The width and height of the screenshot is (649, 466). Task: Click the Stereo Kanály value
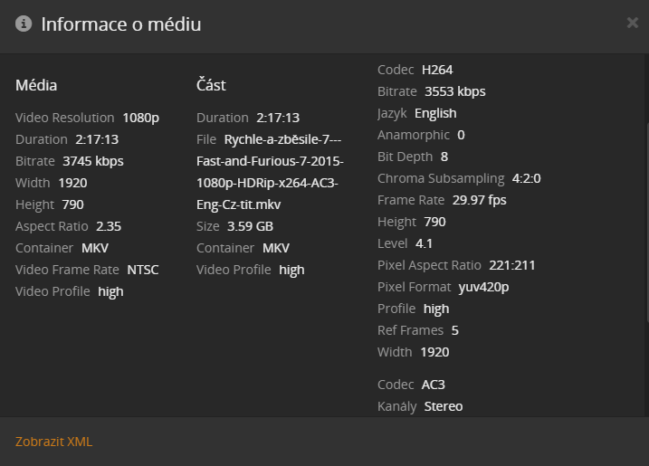tap(444, 406)
